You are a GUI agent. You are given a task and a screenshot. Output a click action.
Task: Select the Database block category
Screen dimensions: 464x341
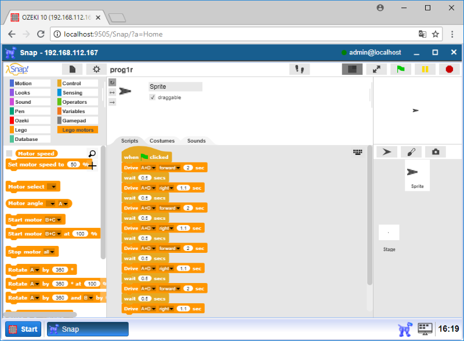coord(30,139)
